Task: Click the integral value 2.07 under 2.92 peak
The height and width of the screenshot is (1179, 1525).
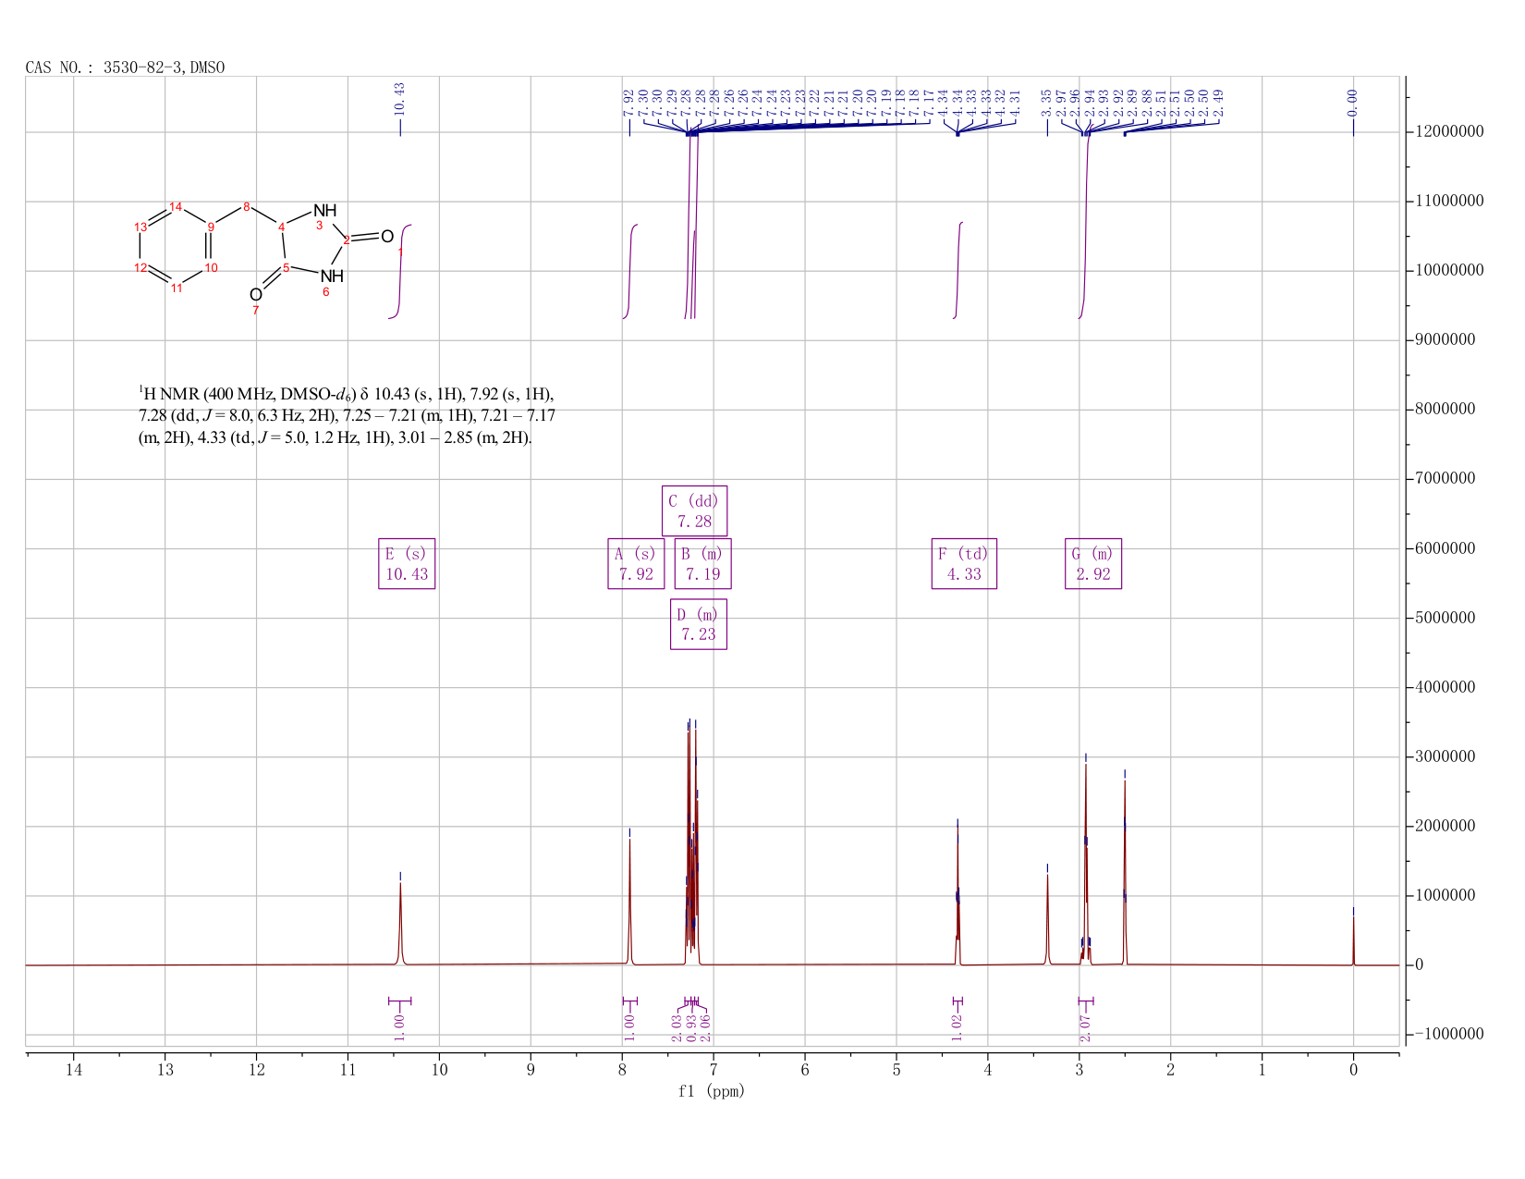Action: 1086,1027
